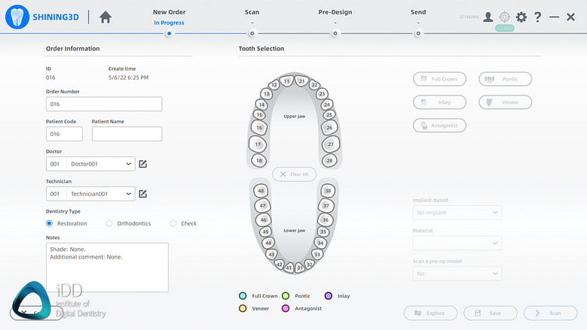Select the Restoration dentistry type
The image size is (587, 330).
coord(50,223)
